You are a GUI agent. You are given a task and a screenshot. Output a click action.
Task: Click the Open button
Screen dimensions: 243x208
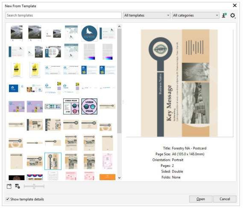point(201,199)
